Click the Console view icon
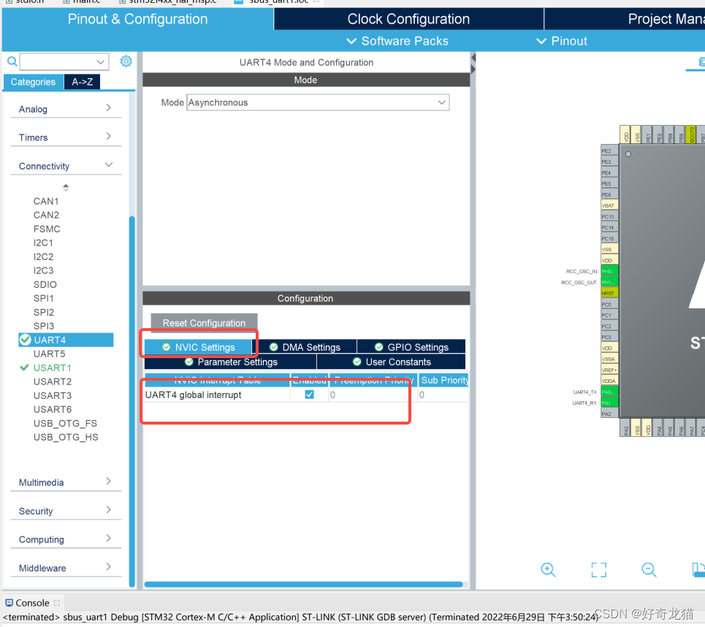 [9, 602]
